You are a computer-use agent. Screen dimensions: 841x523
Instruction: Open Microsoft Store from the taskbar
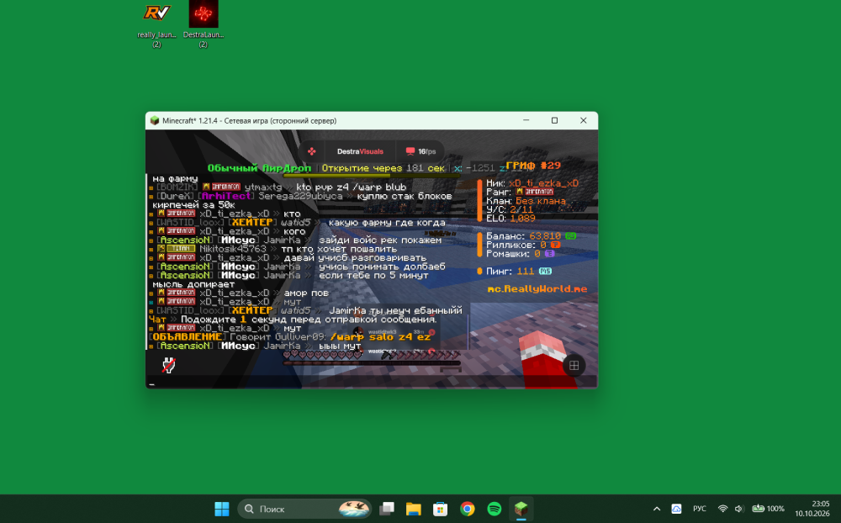[x=441, y=509]
